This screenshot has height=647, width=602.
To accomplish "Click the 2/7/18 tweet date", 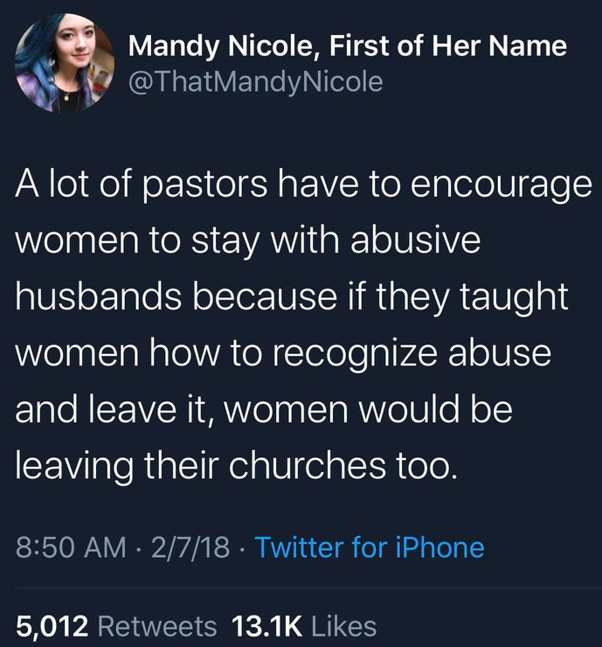I will (x=190, y=547).
